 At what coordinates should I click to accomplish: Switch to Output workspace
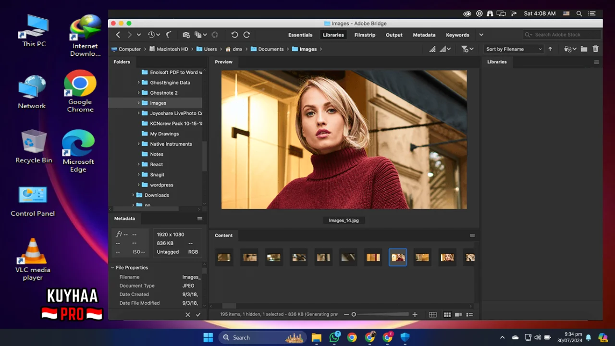click(x=394, y=35)
